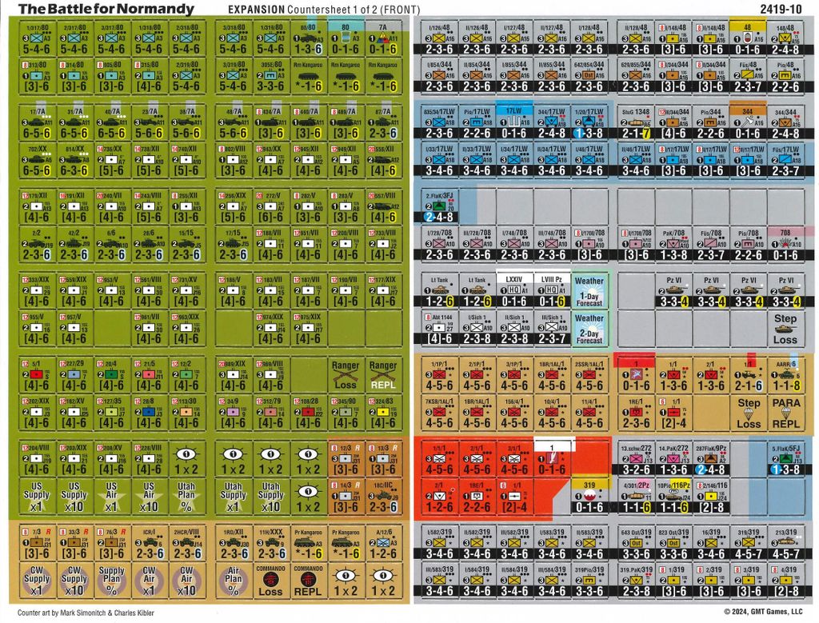
Task: Select the Utah Supply x10 marker
Action: pos(270,496)
